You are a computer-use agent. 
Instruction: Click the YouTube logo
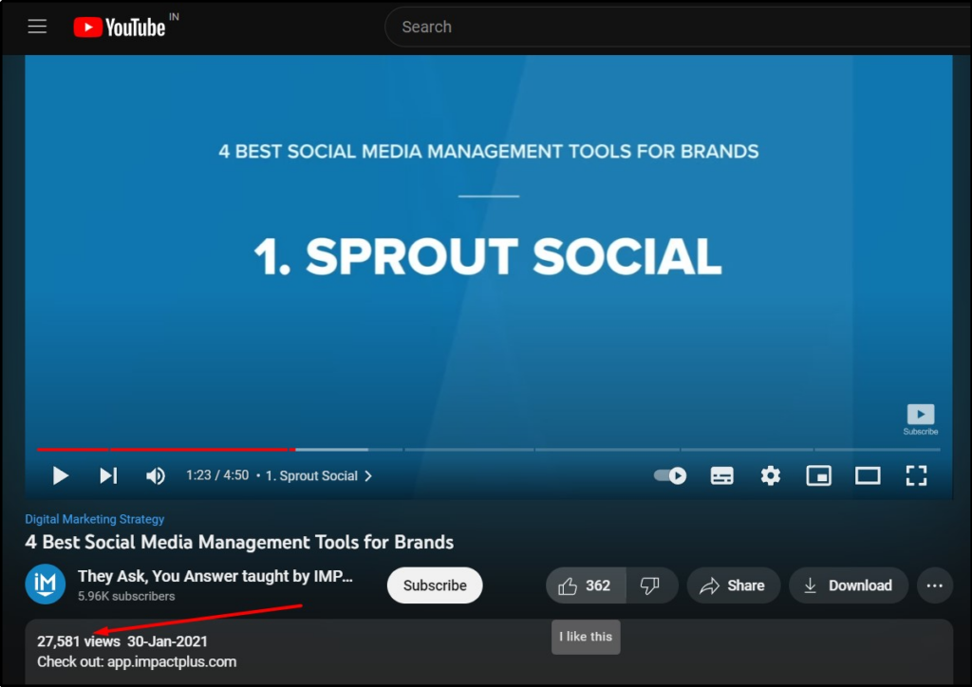[x=121, y=28]
